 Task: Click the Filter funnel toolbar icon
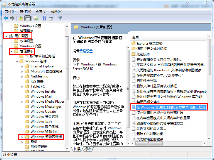[x=60, y=18]
